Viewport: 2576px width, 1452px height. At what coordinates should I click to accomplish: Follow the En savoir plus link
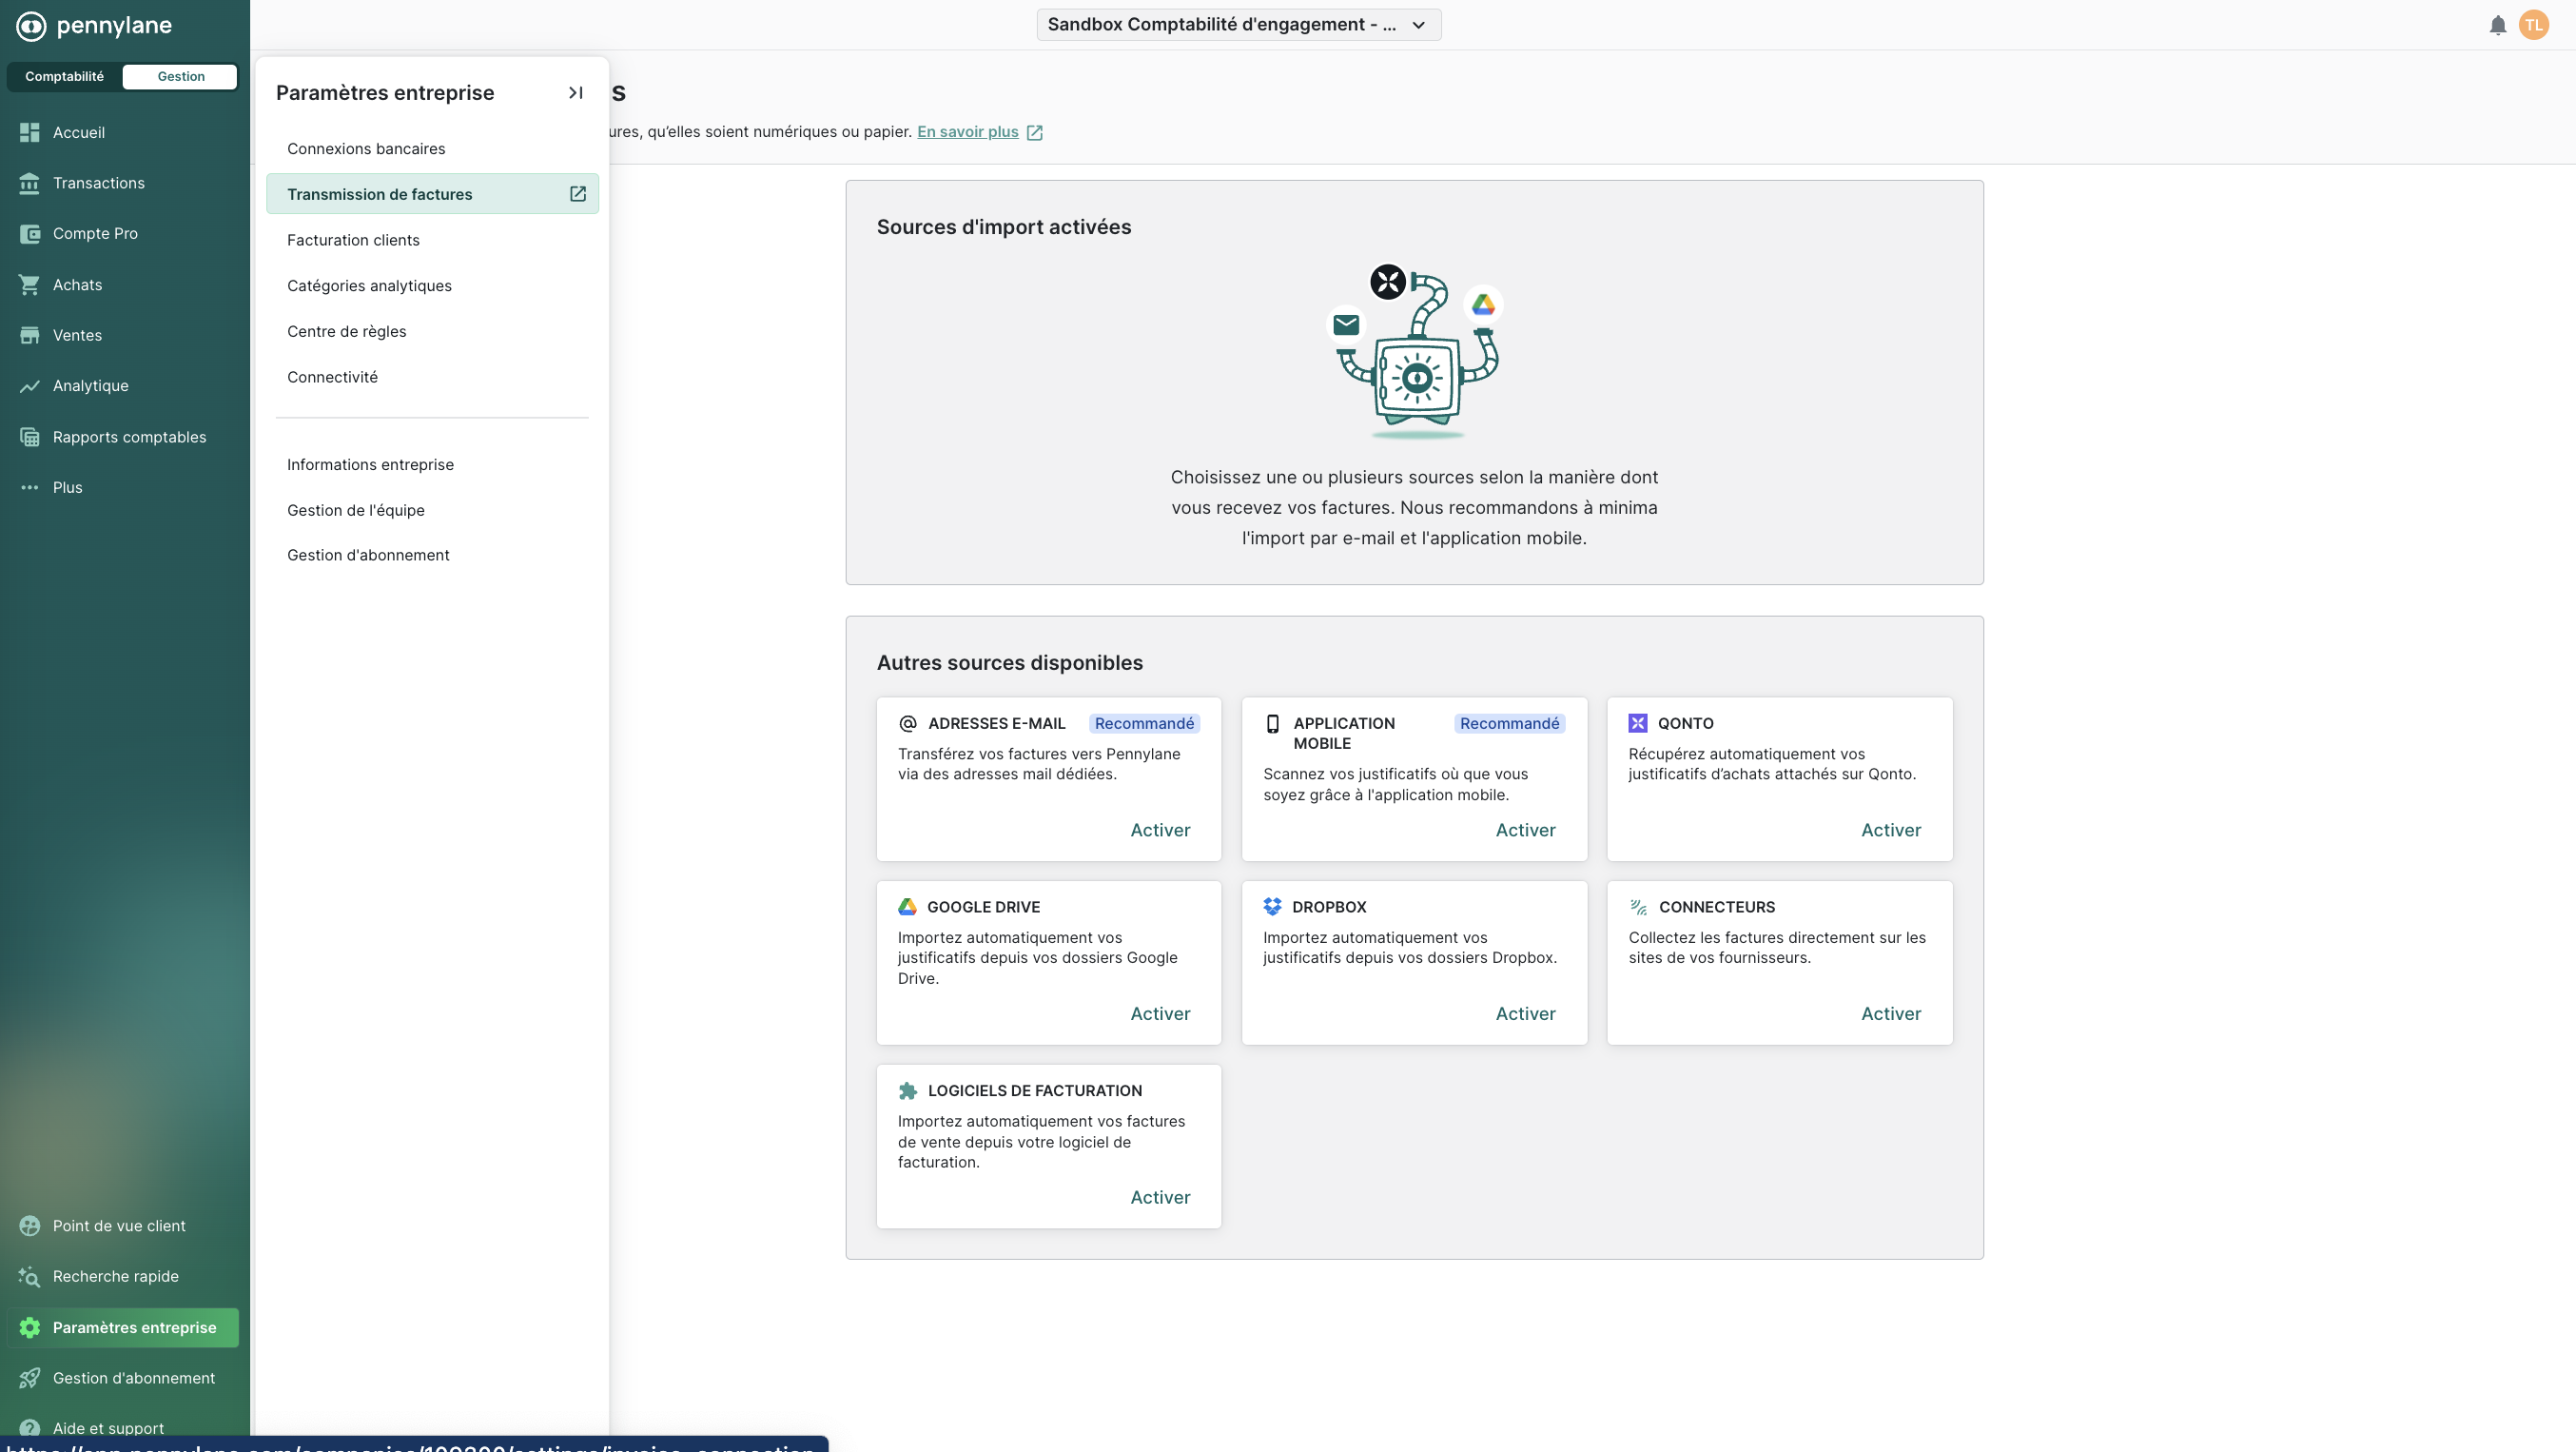point(967,132)
